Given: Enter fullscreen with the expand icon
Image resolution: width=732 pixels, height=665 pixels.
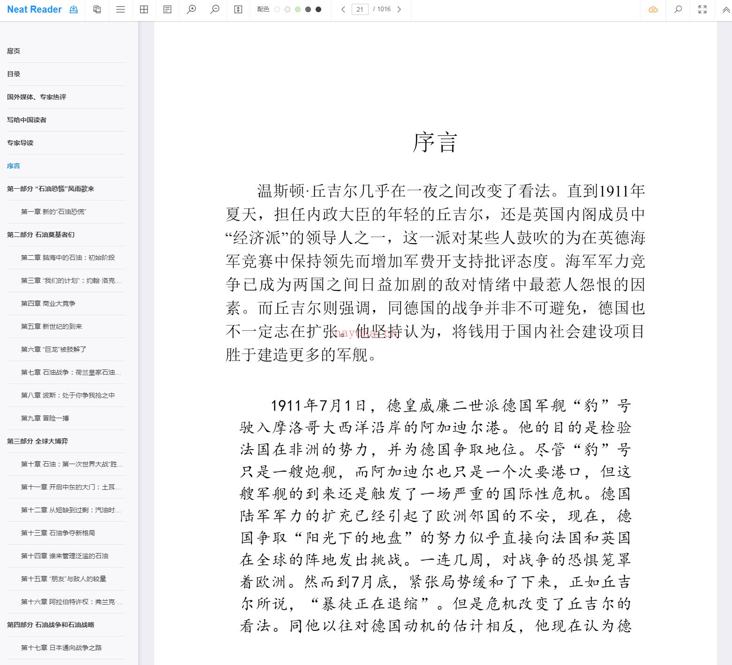Looking at the screenshot, I should coord(702,9).
